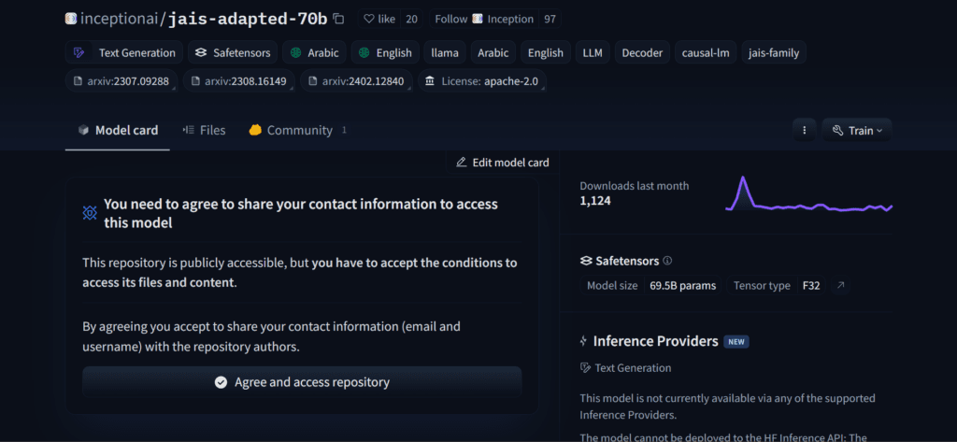The width and height of the screenshot is (957, 442).
Task: Click Agree and access repository
Action: (302, 382)
